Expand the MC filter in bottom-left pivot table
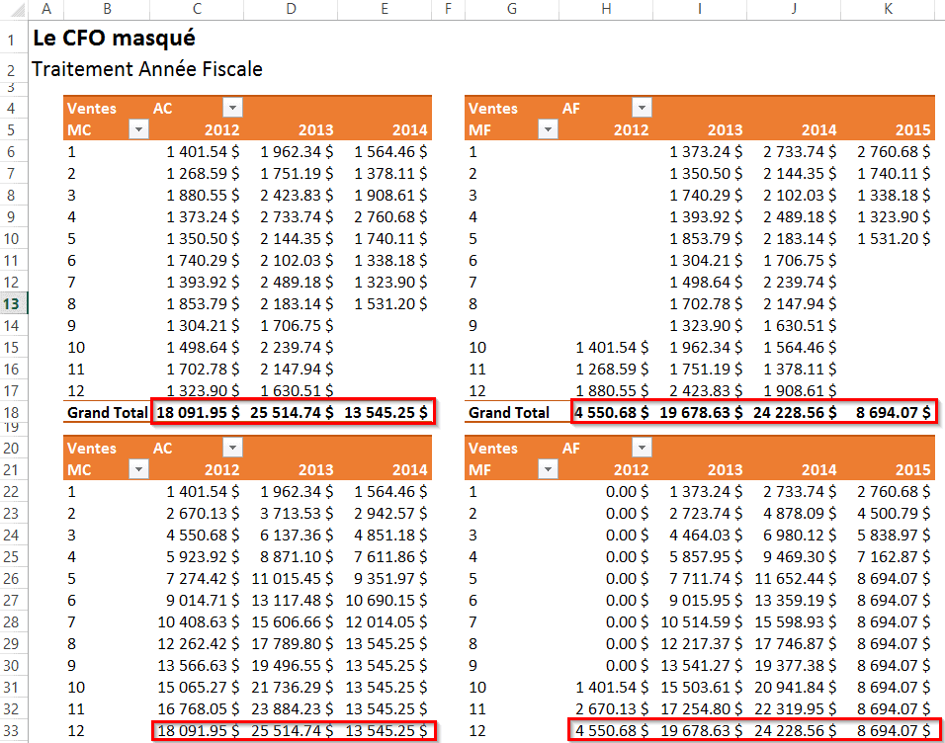This screenshot has width=945, height=743. (x=137, y=469)
